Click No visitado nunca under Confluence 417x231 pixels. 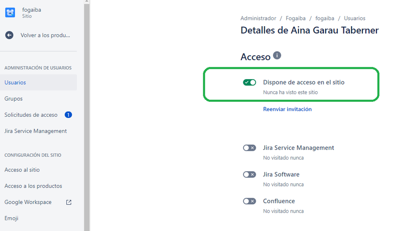(283, 211)
